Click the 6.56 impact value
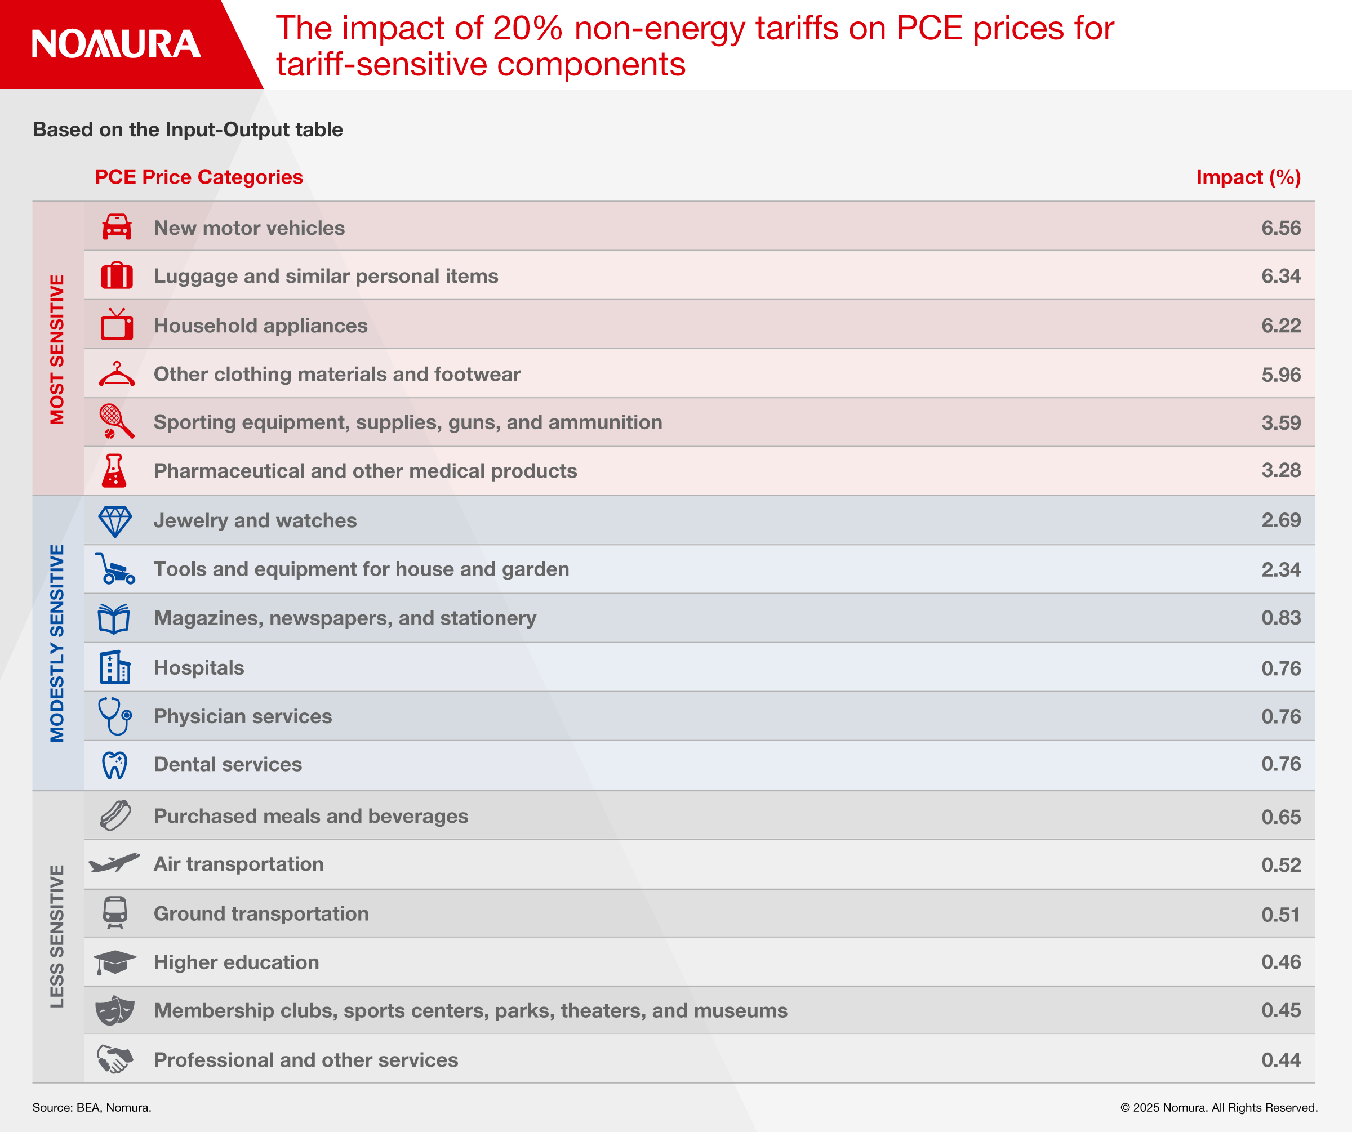Screen dimensions: 1352x1132 tap(1281, 228)
